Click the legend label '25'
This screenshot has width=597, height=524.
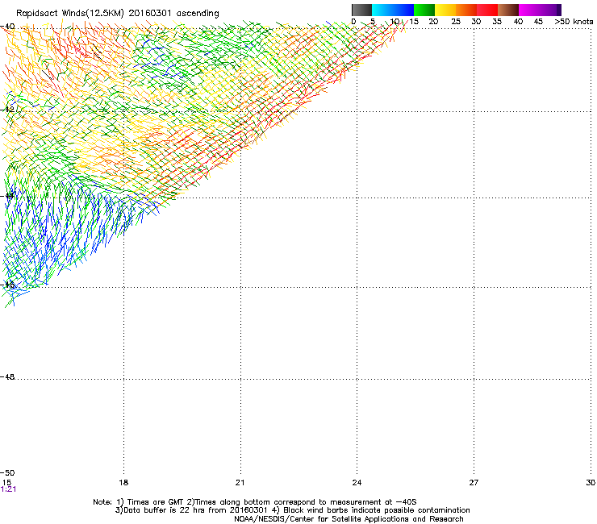(x=456, y=22)
